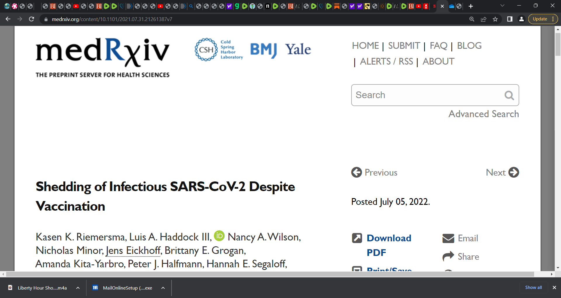The height and width of the screenshot is (298, 561).
Task: Expand options for MailOnlineSetup exe download
Action: pyautogui.click(x=163, y=288)
